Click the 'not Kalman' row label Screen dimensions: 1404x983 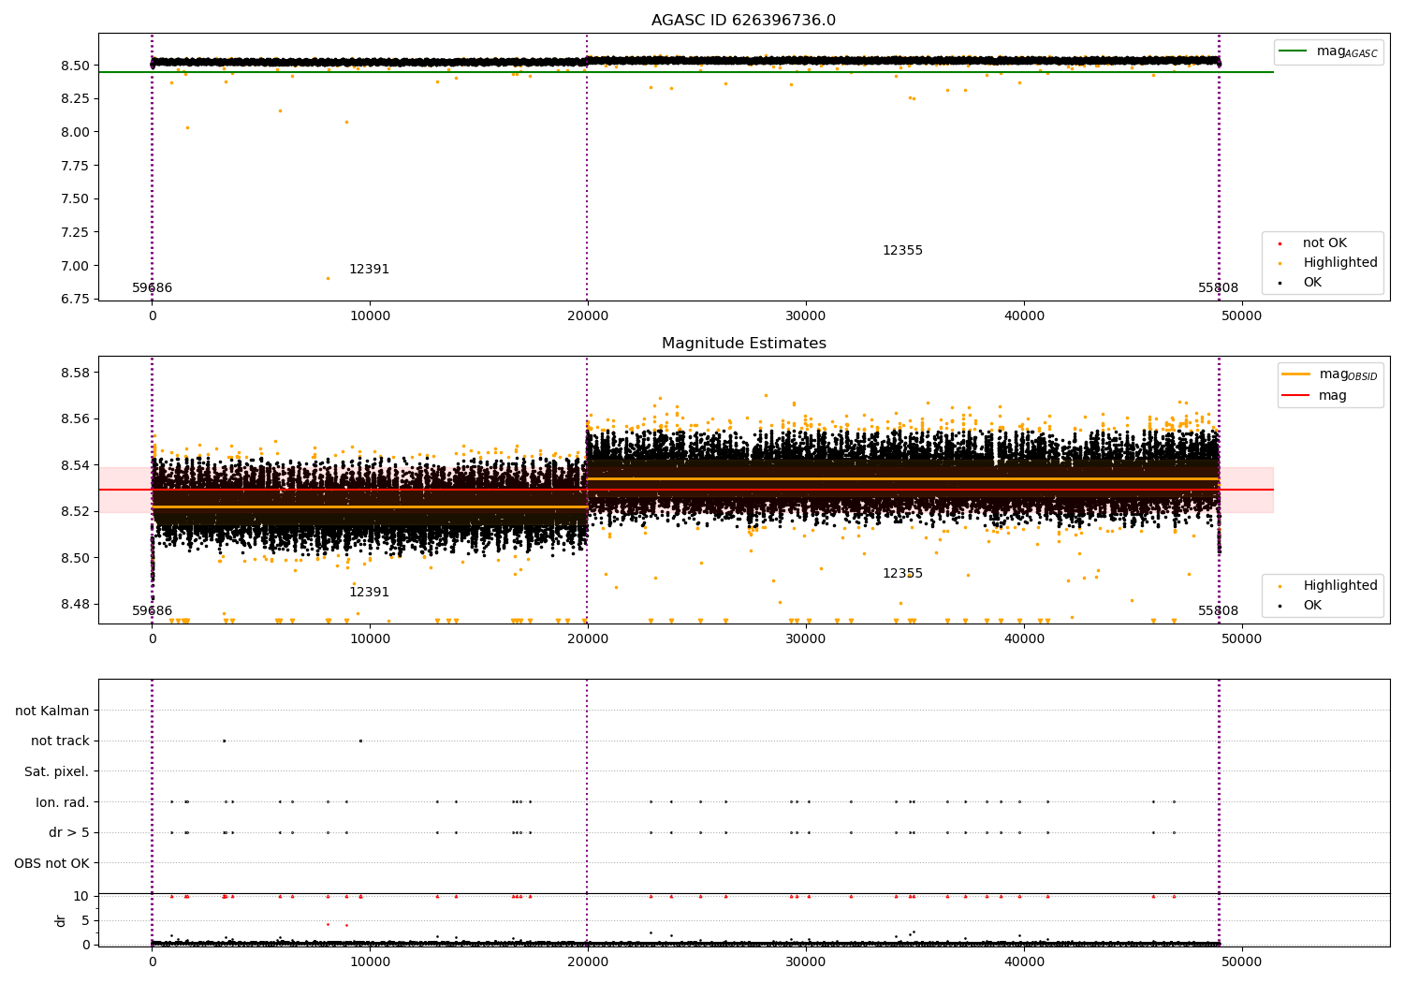(52, 711)
